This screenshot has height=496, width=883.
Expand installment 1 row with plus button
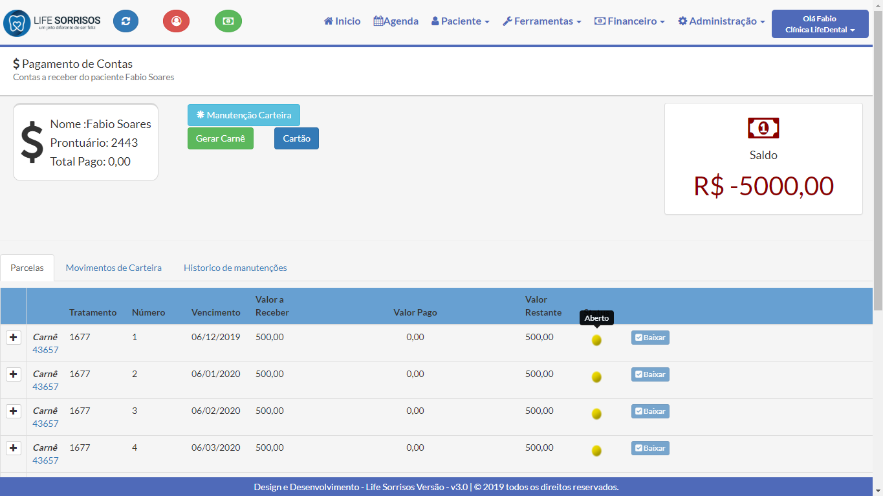click(14, 338)
